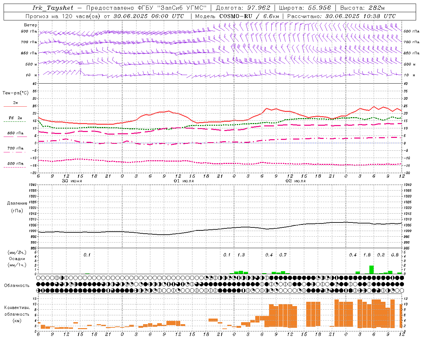The image size is (421, 337).
Task: Click the 0.2 three-hour precipitation total
Action: pyautogui.click(x=381, y=255)
